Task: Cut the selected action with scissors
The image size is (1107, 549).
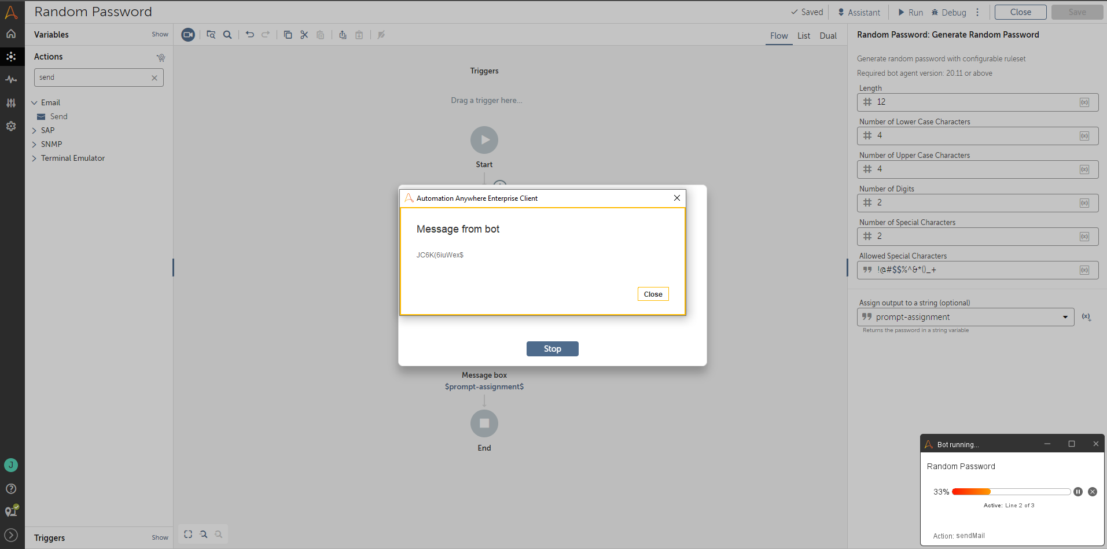Action: point(304,35)
